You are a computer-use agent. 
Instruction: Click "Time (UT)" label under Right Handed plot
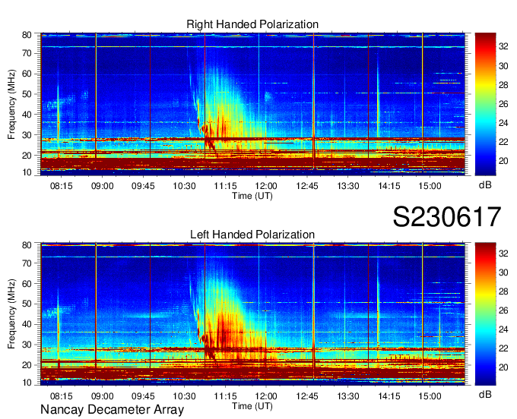(252, 196)
